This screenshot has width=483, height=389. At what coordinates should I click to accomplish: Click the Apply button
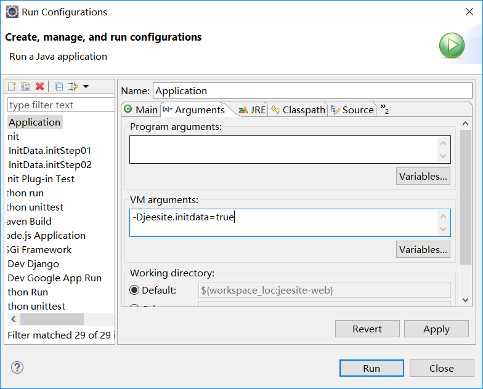click(436, 329)
